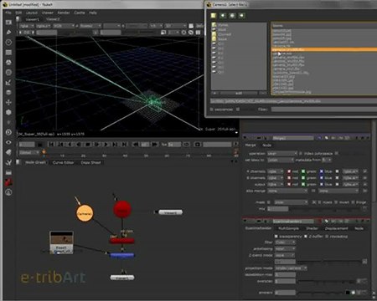Select the highlighted orange file row
The height and width of the screenshot is (301, 377).
point(324,49)
